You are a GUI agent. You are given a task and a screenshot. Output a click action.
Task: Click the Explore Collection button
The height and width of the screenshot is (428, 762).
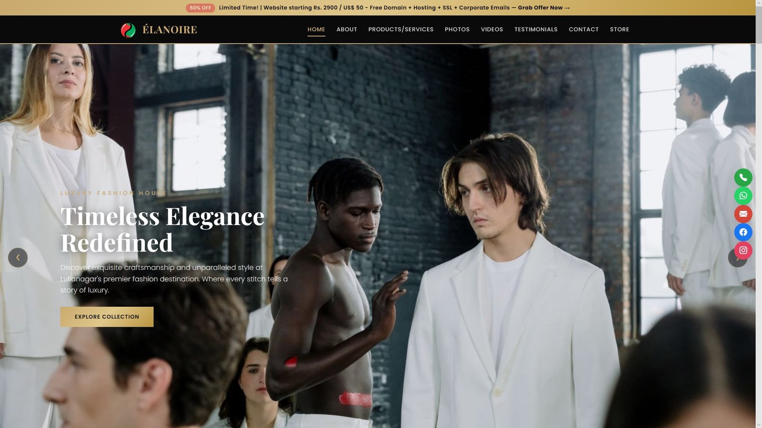pyautogui.click(x=107, y=317)
